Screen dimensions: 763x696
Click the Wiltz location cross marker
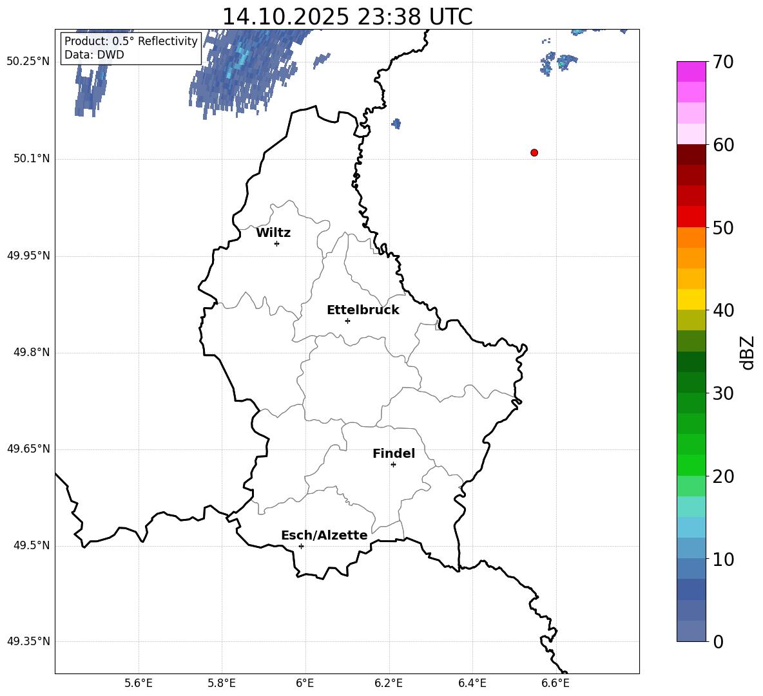277,243
